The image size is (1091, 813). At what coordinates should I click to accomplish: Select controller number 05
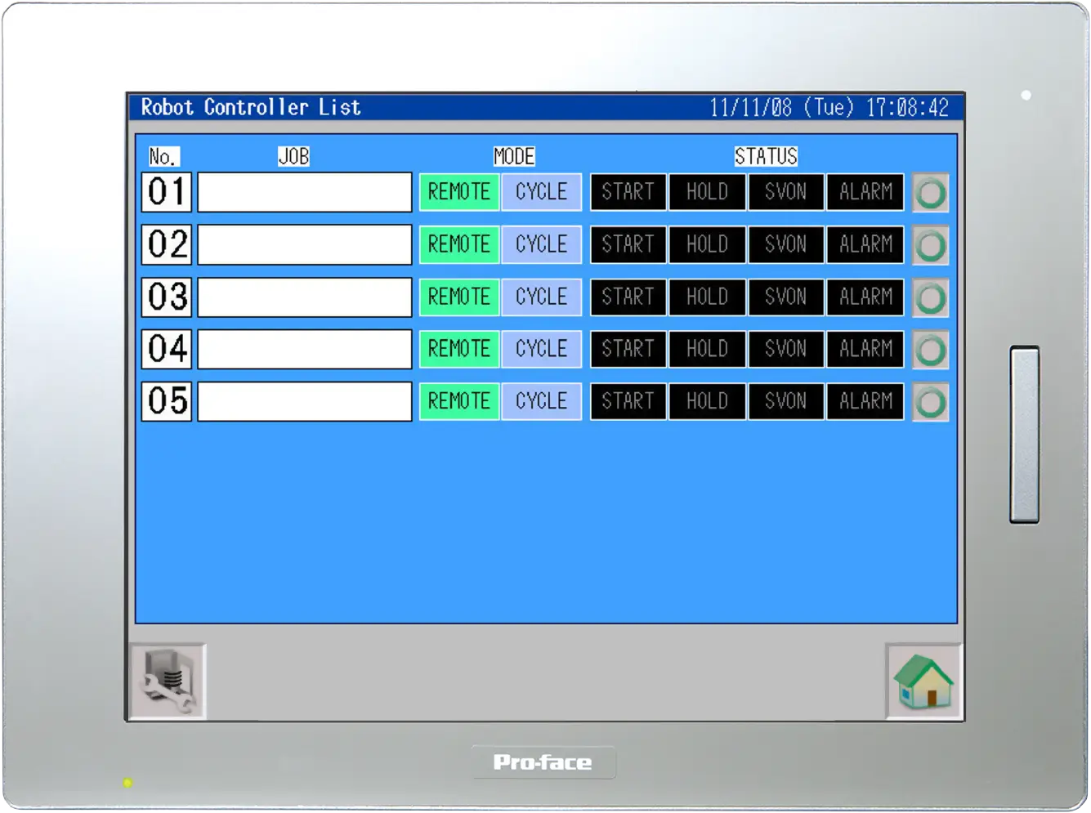tap(167, 401)
